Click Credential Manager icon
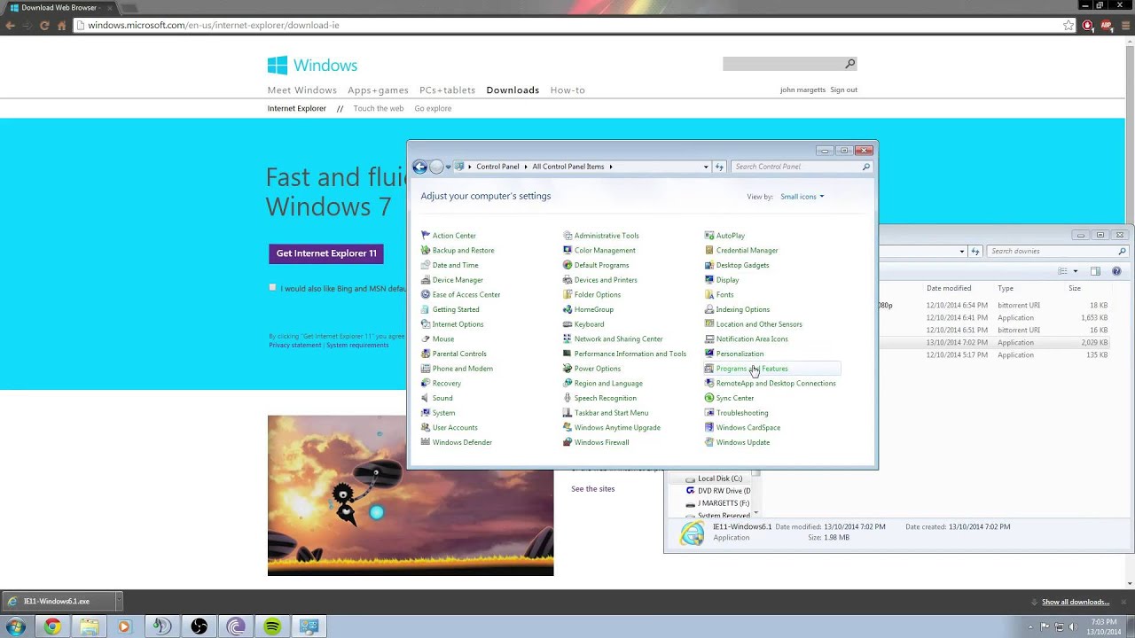The height and width of the screenshot is (638, 1135). [x=709, y=251]
